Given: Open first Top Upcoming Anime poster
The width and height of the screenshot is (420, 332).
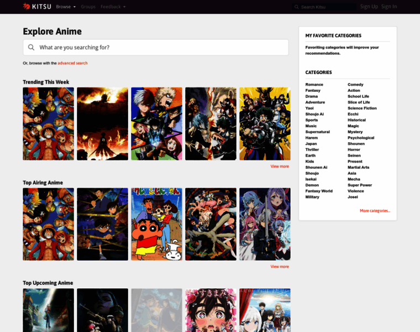Looking at the screenshot, I should pyautogui.click(x=48, y=310).
